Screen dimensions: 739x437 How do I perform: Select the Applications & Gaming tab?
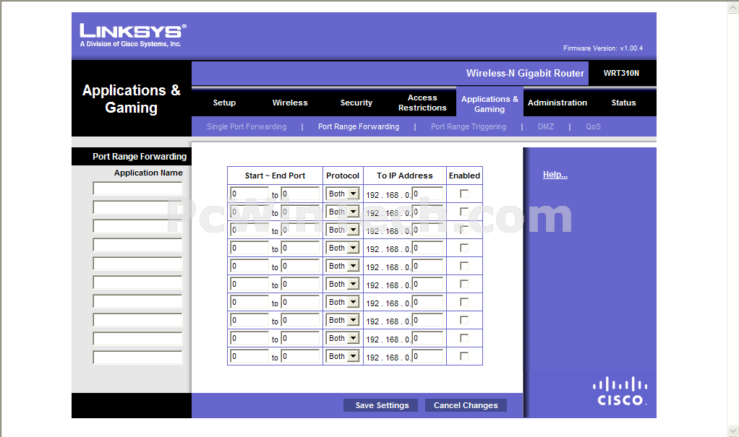point(490,103)
